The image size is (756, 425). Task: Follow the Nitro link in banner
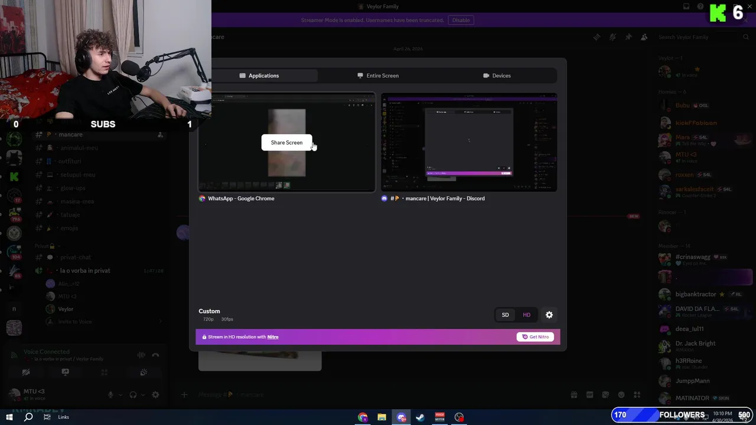click(x=273, y=337)
